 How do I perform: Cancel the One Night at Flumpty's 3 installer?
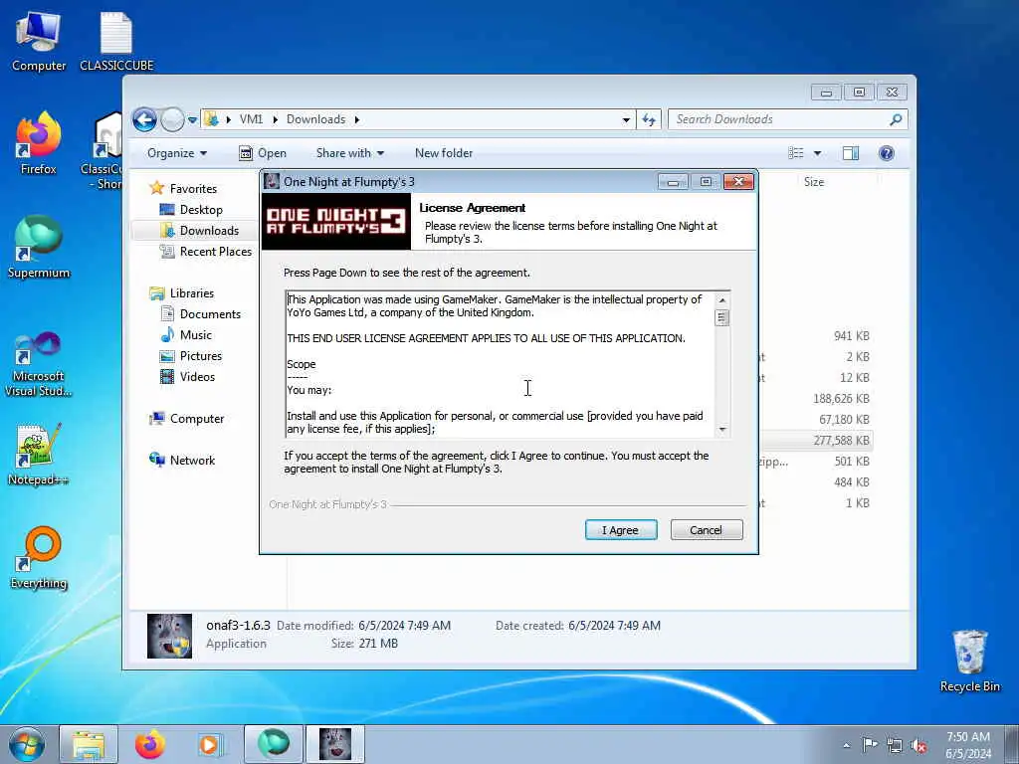point(706,530)
